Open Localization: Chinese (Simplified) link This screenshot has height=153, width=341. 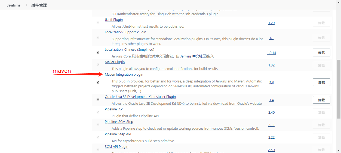pos(130,50)
